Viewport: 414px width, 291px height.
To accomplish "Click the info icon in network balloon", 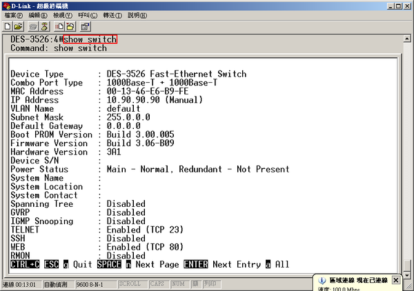I will [322, 281].
